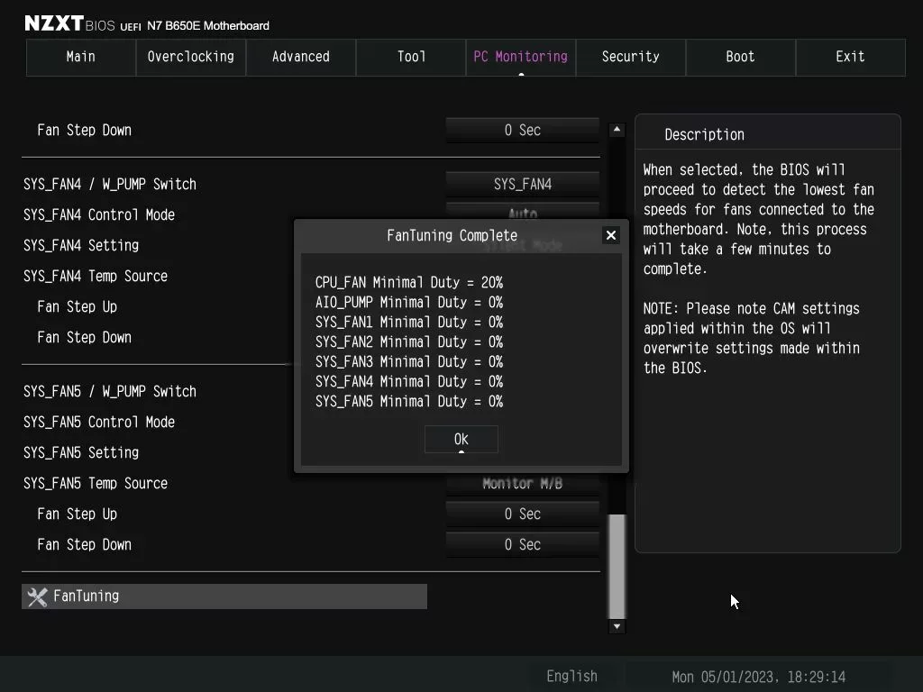Screen dimensions: 923x692
Task: Confirm FanTuning results with the Ok button
Action: 461,439
